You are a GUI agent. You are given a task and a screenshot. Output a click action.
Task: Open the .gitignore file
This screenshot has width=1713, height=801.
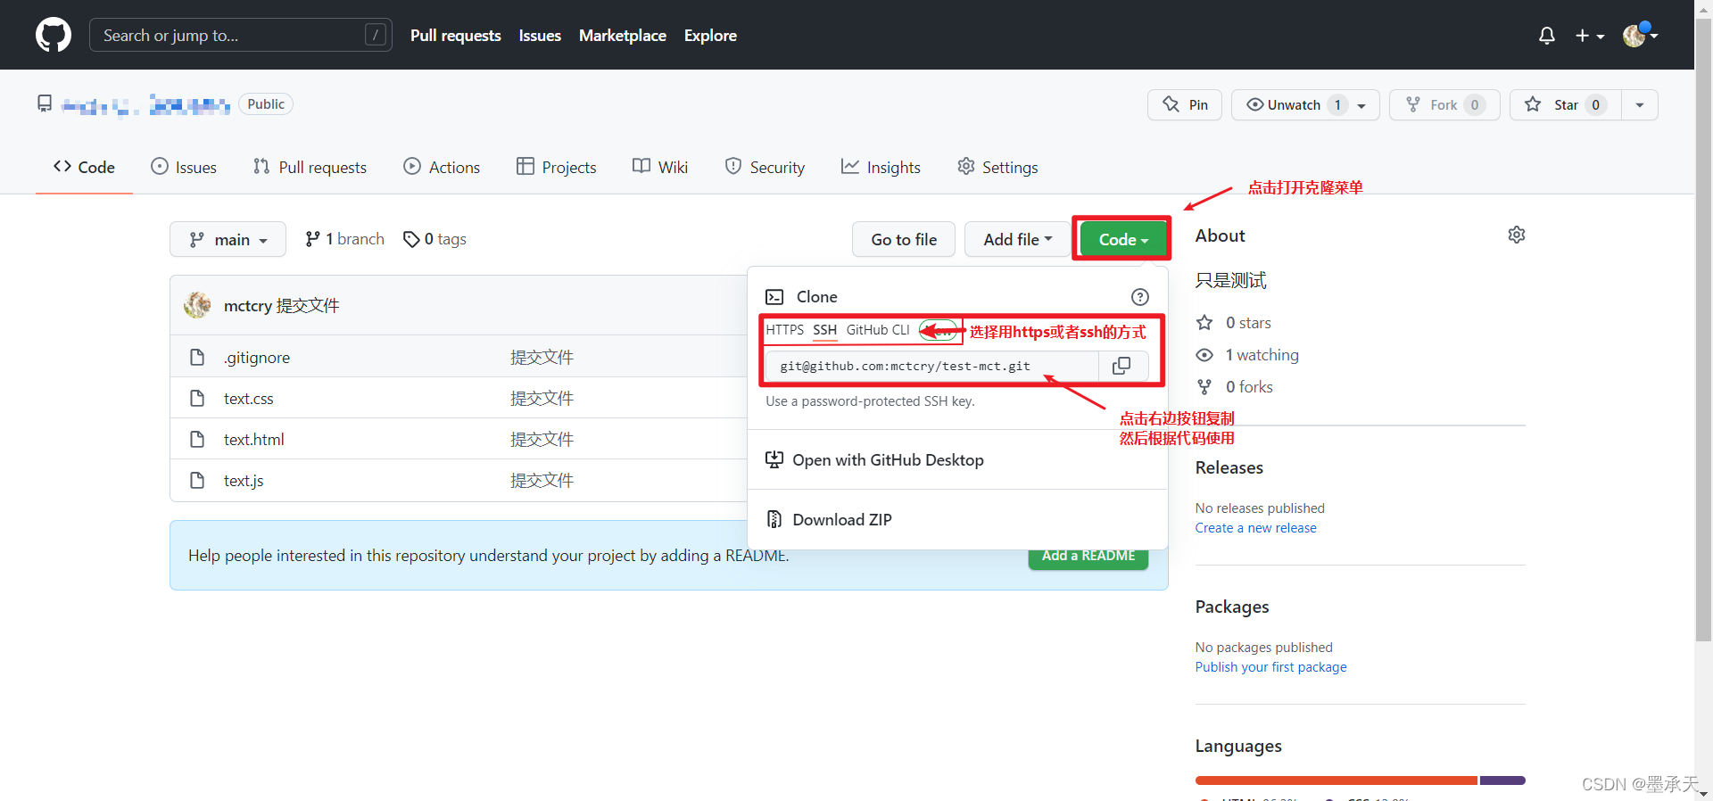tap(257, 358)
